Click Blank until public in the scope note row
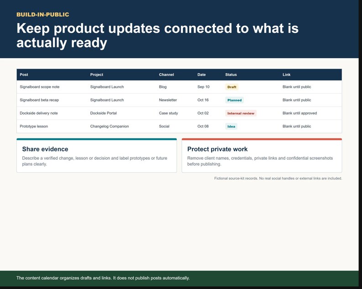 [x=297, y=87]
